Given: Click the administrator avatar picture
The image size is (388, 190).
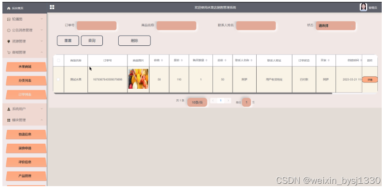Looking at the screenshot, I should point(363,7).
